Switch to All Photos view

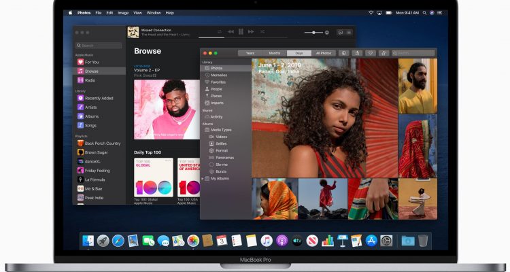tap(323, 53)
